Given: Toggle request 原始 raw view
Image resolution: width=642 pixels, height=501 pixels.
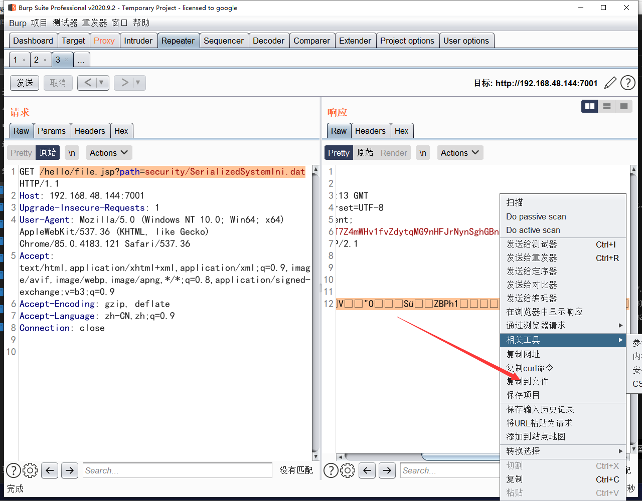Looking at the screenshot, I should (x=48, y=153).
